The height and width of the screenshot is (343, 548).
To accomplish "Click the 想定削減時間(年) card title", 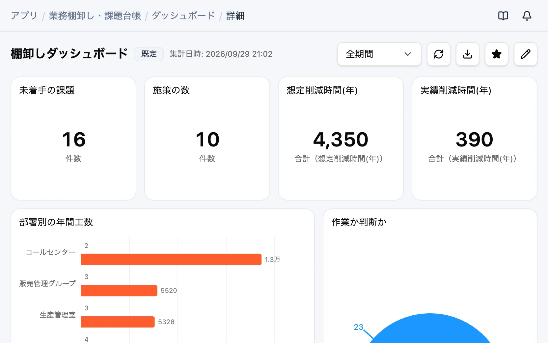I will coord(322,90).
